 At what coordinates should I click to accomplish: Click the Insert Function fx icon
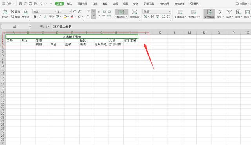(x=47, y=27)
